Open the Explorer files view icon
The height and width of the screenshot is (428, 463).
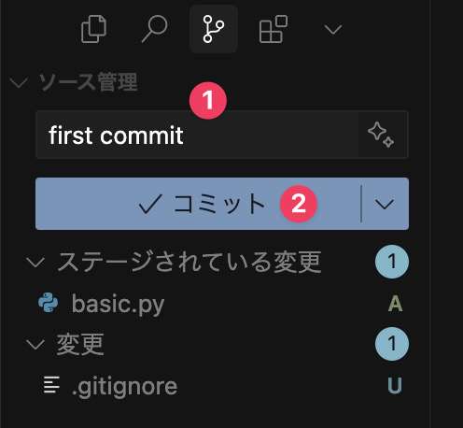[93, 29]
